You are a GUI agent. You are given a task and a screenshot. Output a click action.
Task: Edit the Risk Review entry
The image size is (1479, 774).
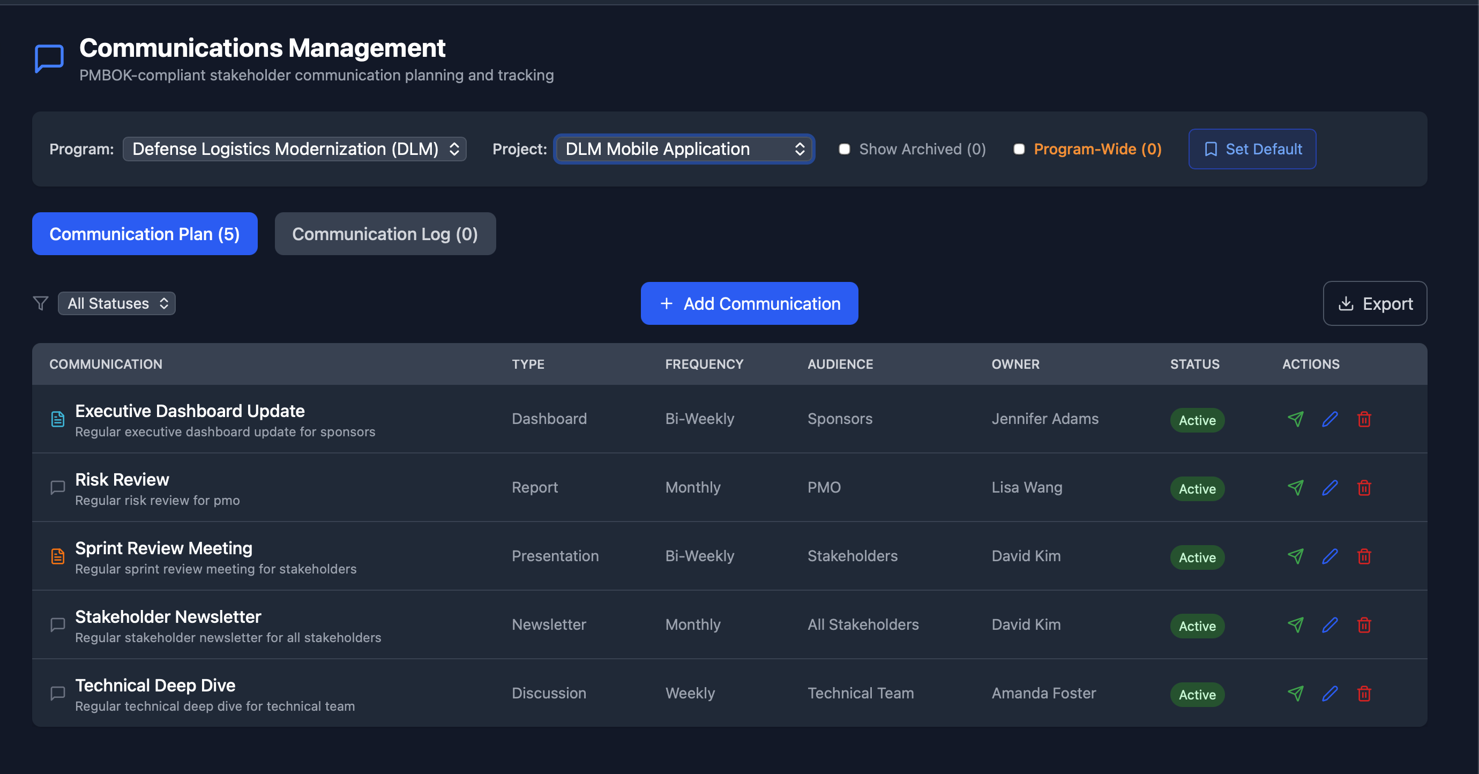[x=1329, y=488]
